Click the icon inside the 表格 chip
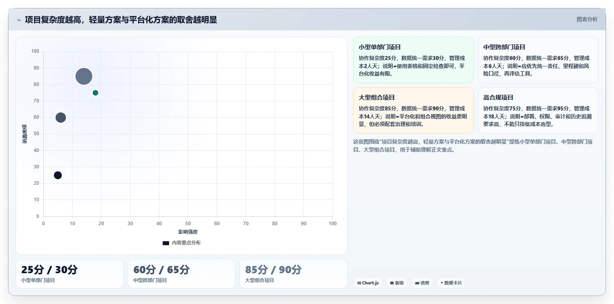Viewport: 614px width, 304px height. point(392,283)
